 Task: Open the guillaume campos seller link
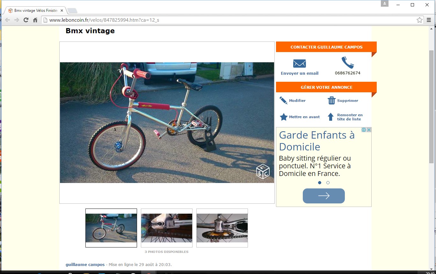[x=85, y=264]
